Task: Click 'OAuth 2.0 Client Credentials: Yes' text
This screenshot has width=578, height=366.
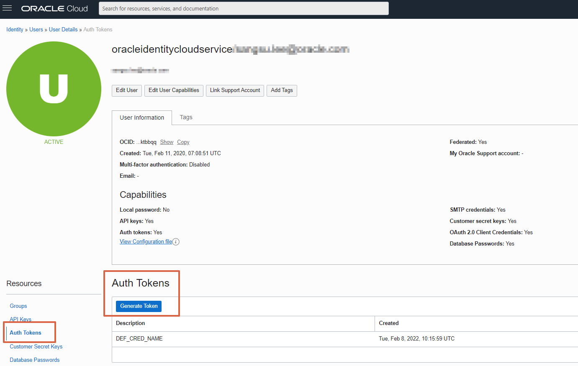Action: [491, 233]
